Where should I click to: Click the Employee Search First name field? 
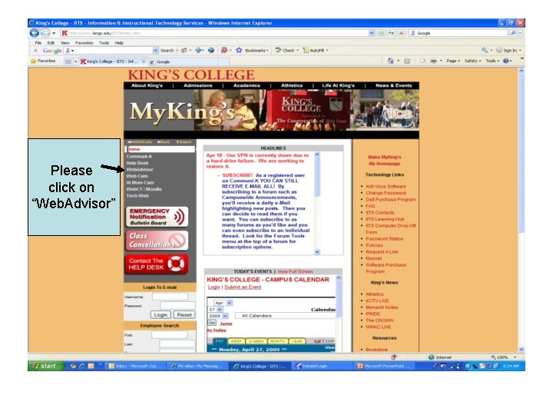[x=169, y=335]
